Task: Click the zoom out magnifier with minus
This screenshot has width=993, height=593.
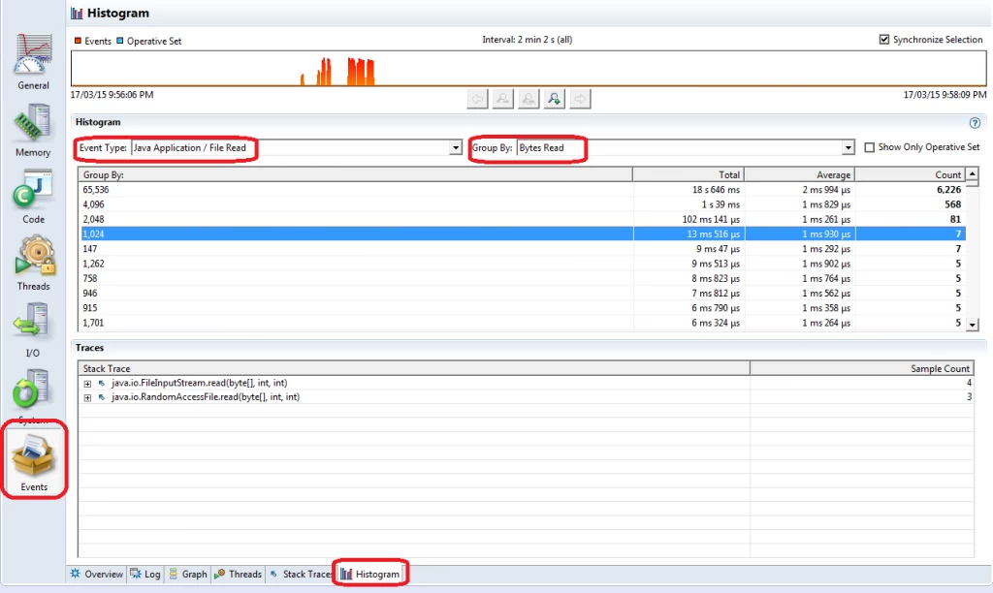Action: point(503,99)
